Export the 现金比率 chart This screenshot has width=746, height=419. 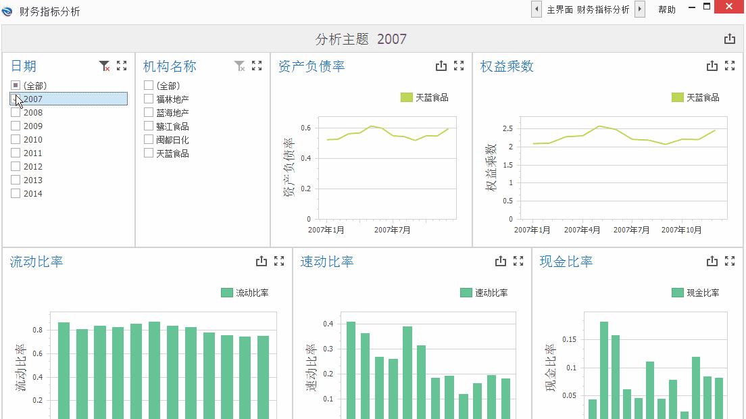[712, 261]
